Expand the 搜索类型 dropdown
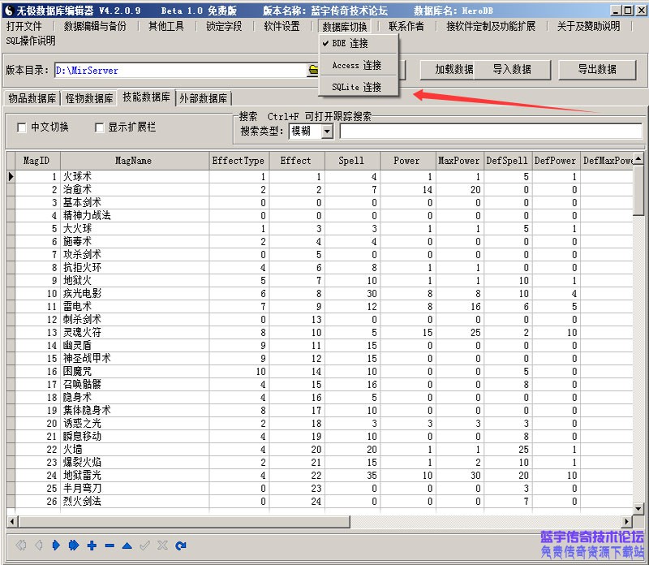Image resolution: width=649 pixels, height=565 pixels. coord(327,132)
